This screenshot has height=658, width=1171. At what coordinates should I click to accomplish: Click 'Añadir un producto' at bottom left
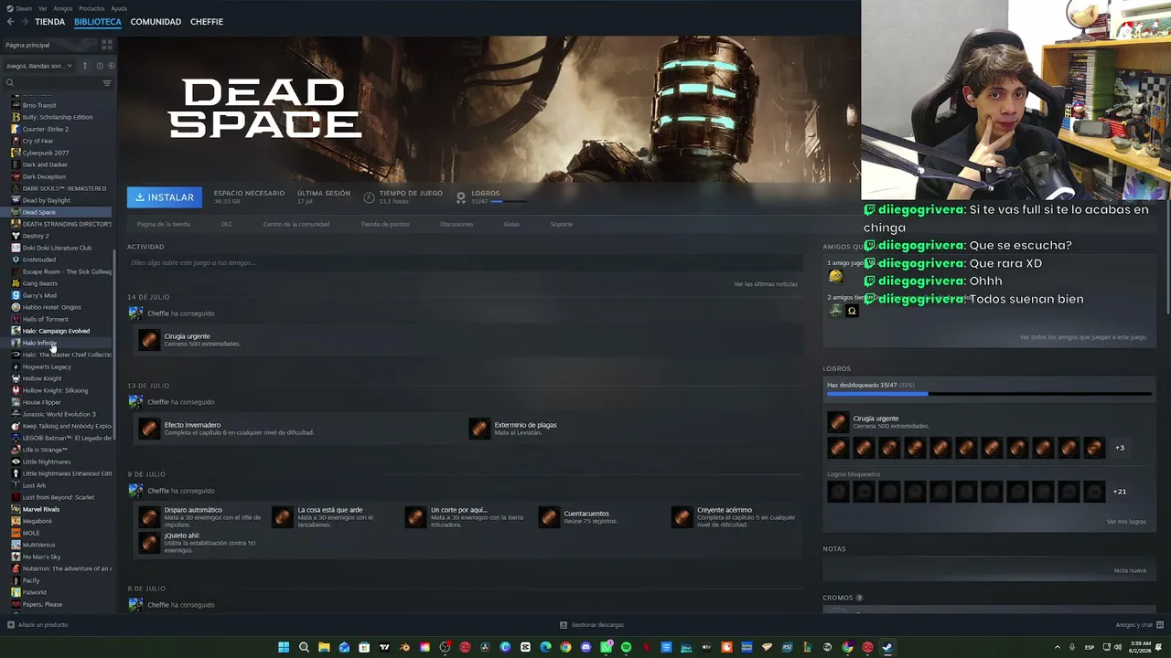click(x=38, y=625)
